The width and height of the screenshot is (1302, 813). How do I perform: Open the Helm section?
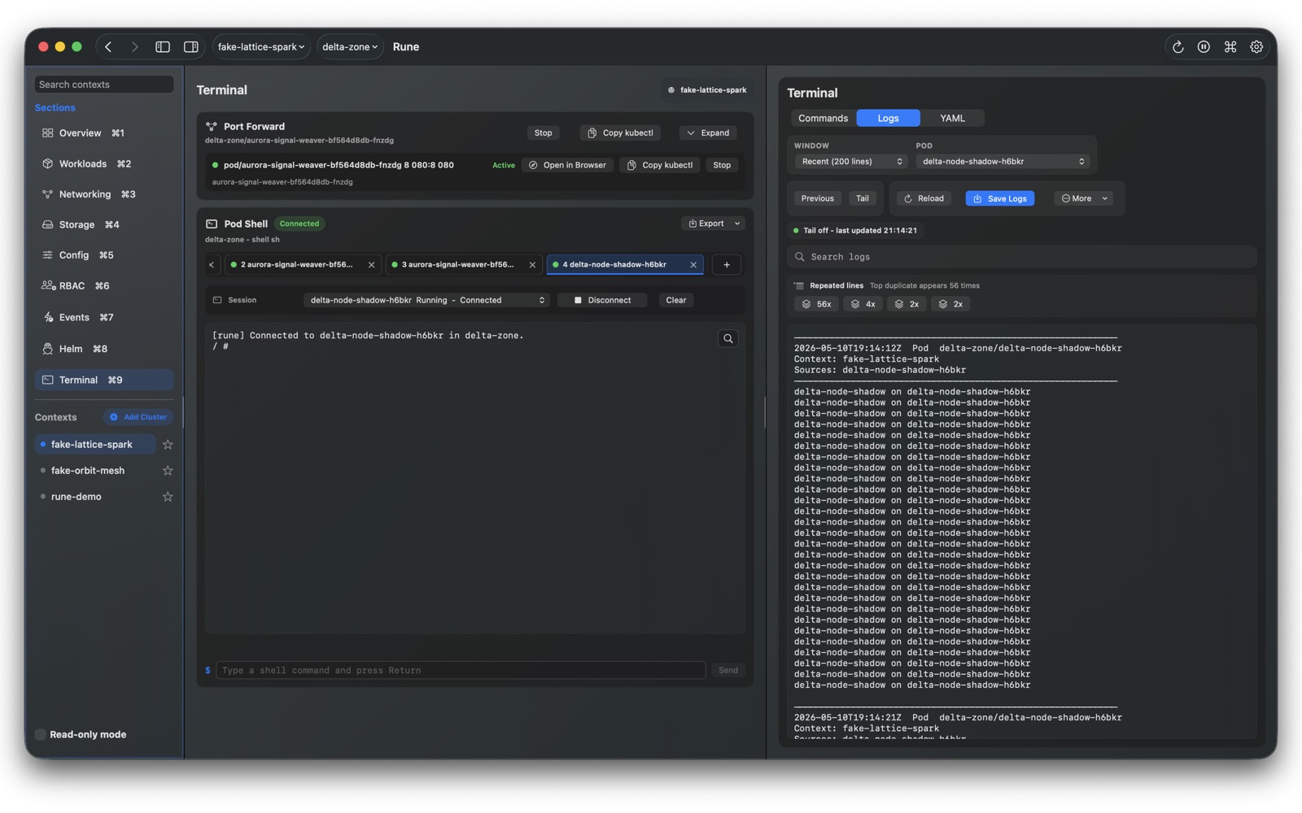[x=104, y=349]
